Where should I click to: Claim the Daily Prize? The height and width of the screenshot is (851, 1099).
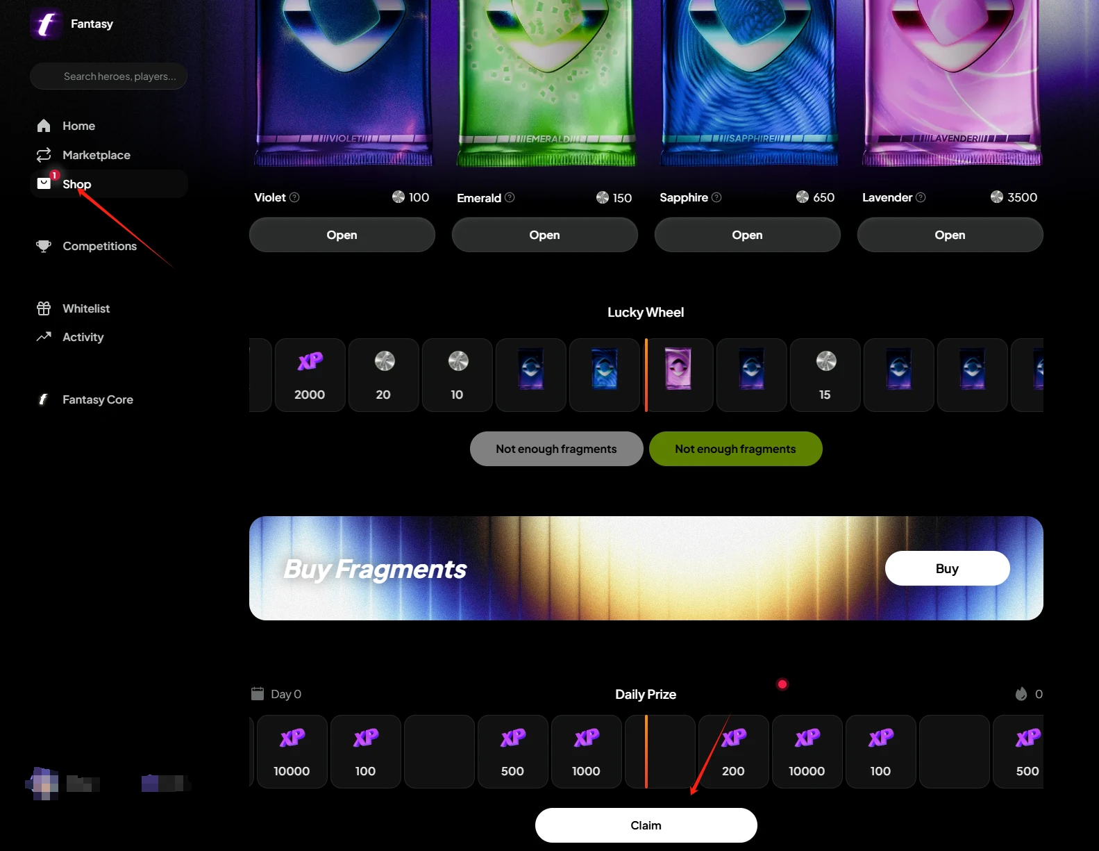click(x=646, y=825)
